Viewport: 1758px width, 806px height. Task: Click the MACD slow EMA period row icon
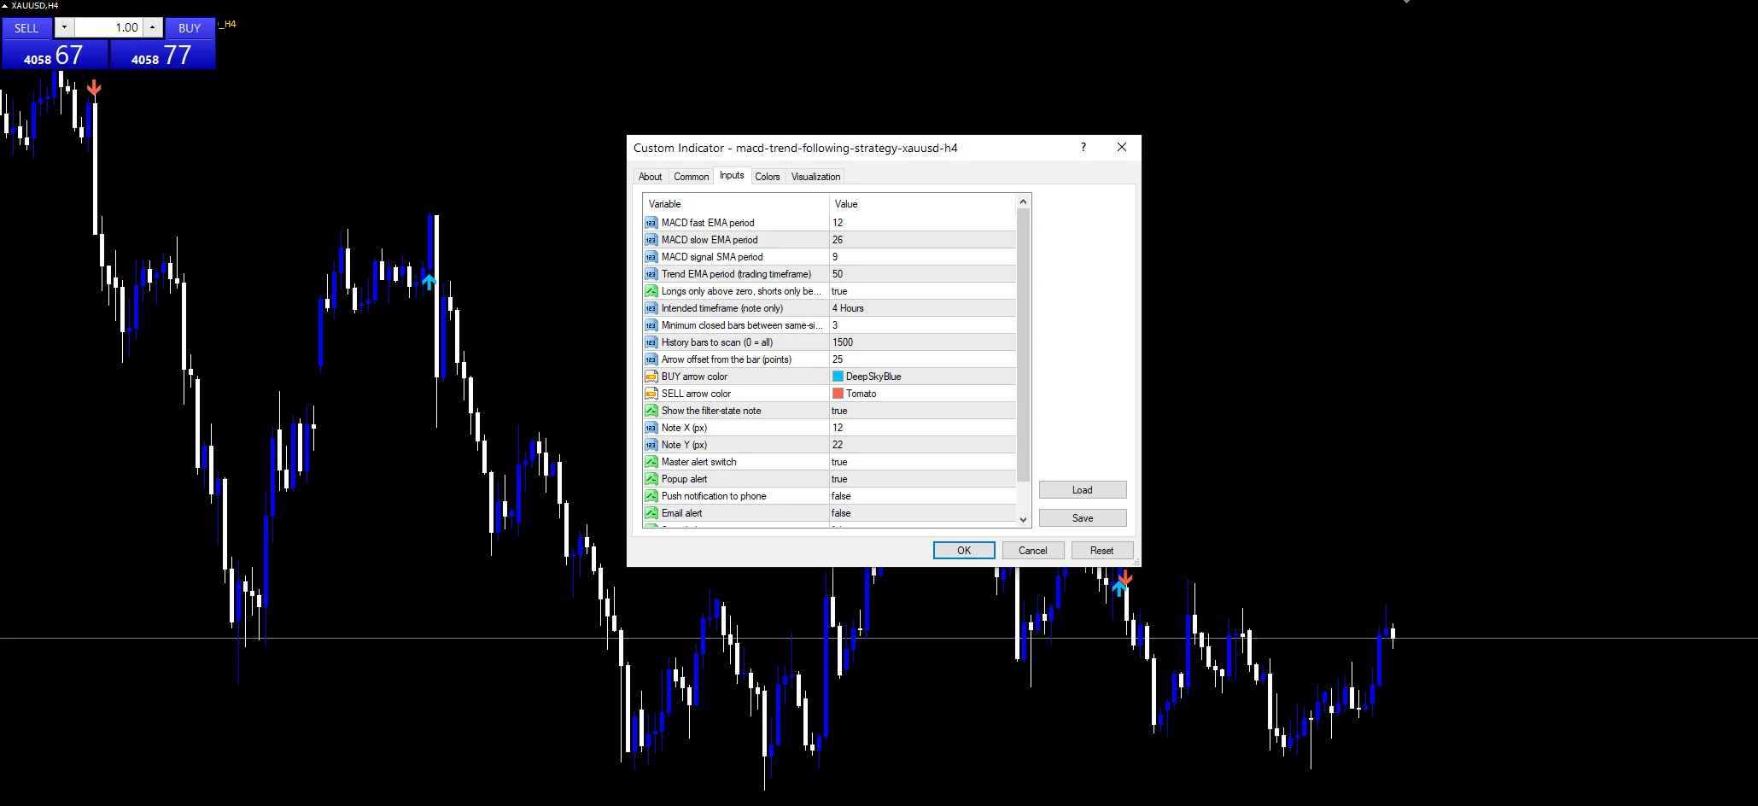point(651,240)
